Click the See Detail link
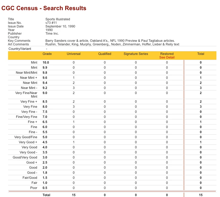This screenshot has height=197, width=220. click(167, 57)
